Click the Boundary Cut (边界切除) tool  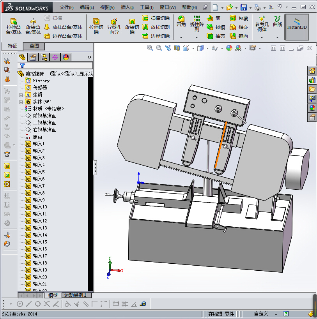[156, 36]
